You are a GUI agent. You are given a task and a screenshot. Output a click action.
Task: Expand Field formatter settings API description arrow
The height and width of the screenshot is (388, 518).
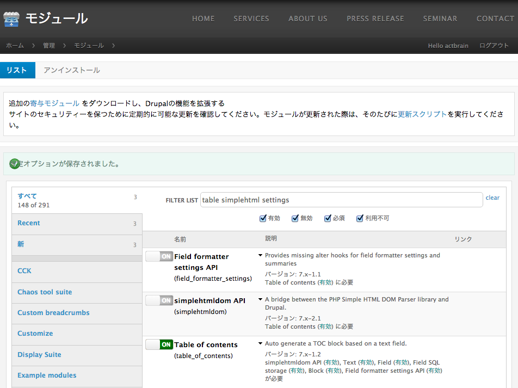pyautogui.click(x=260, y=255)
